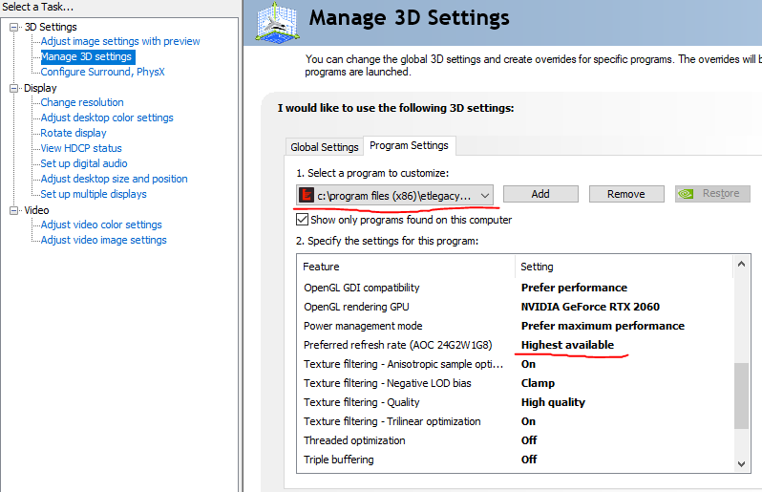Viewport: 762px width, 492px height.
Task: Click the High quality setting value
Action: click(x=553, y=402)
